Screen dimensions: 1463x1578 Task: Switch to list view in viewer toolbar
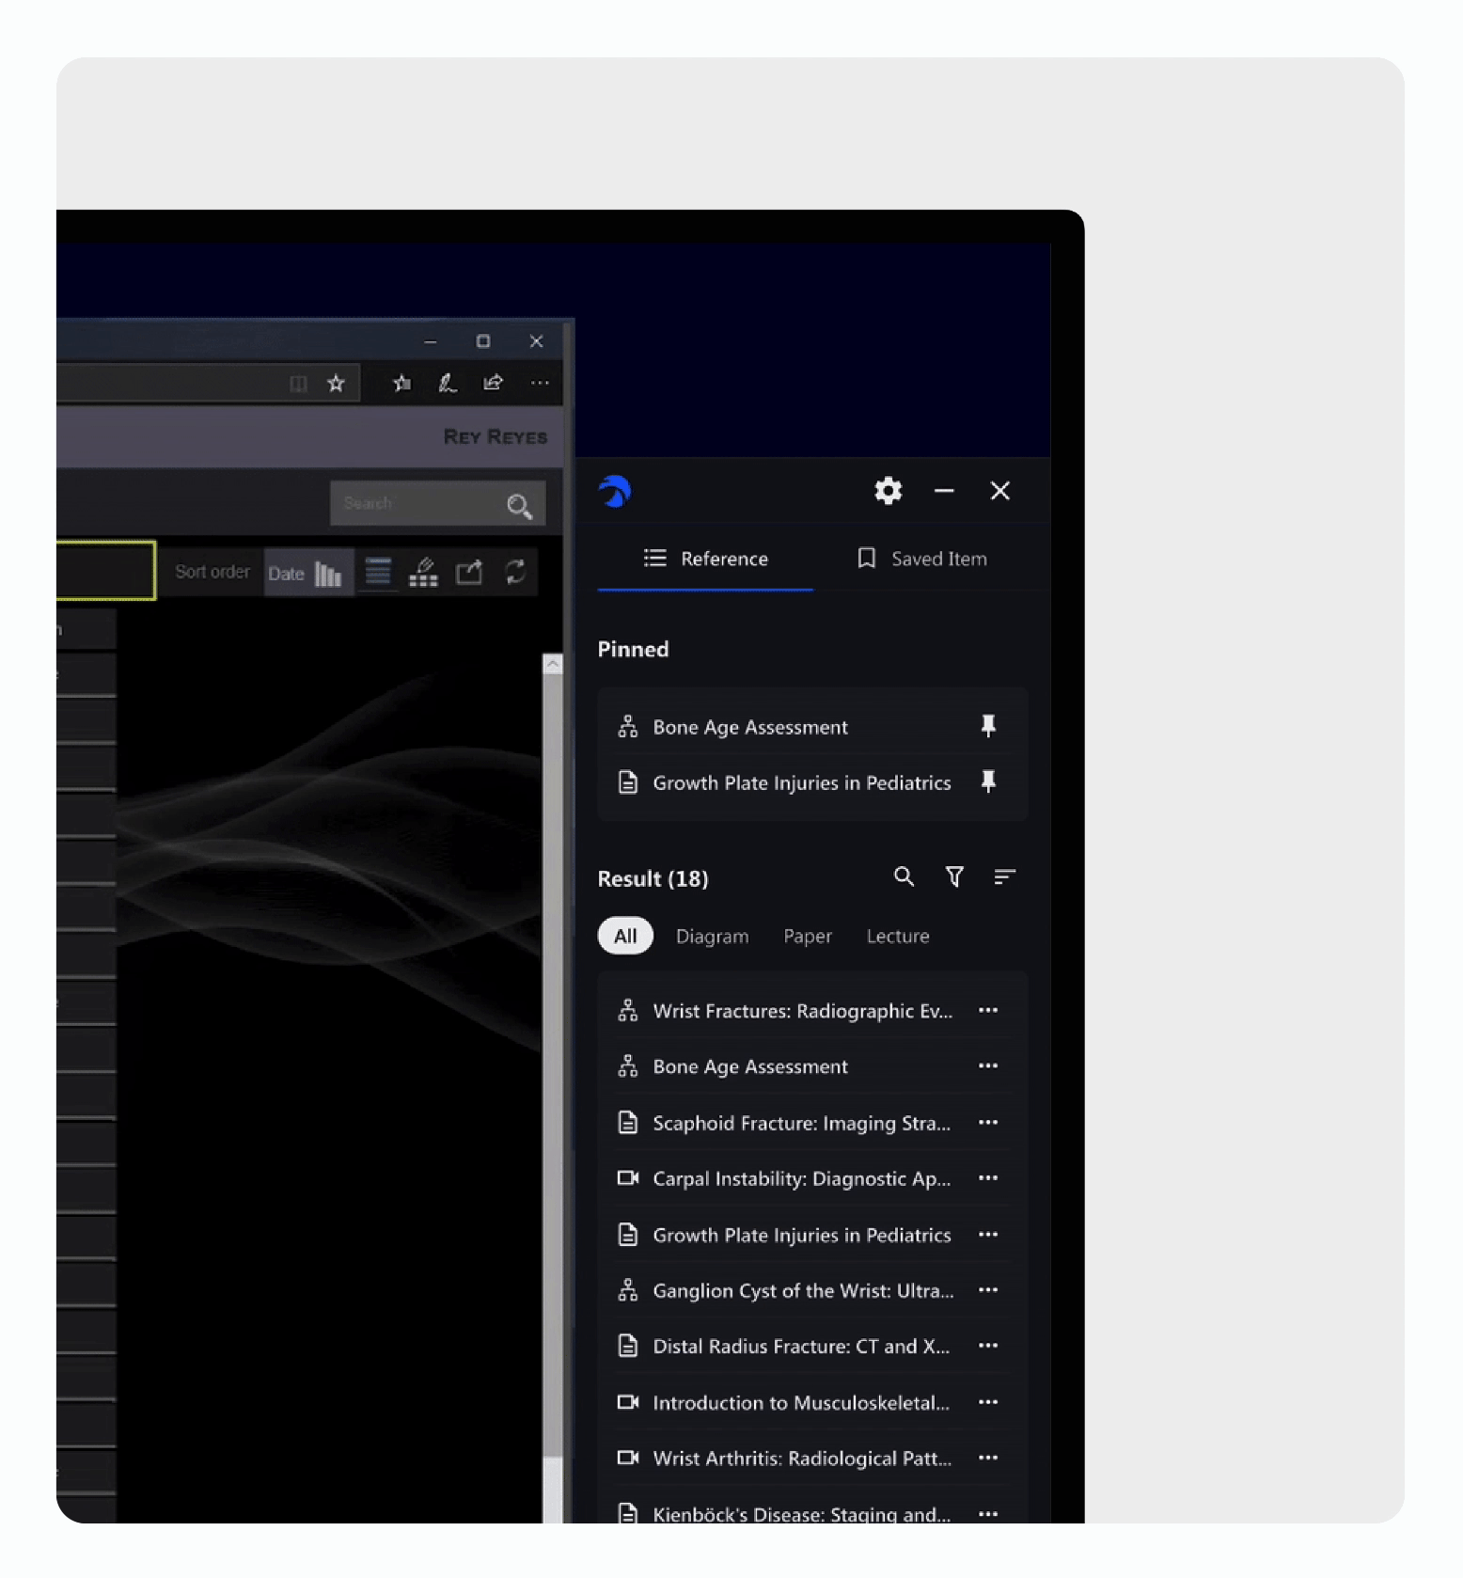pos(378,572)
